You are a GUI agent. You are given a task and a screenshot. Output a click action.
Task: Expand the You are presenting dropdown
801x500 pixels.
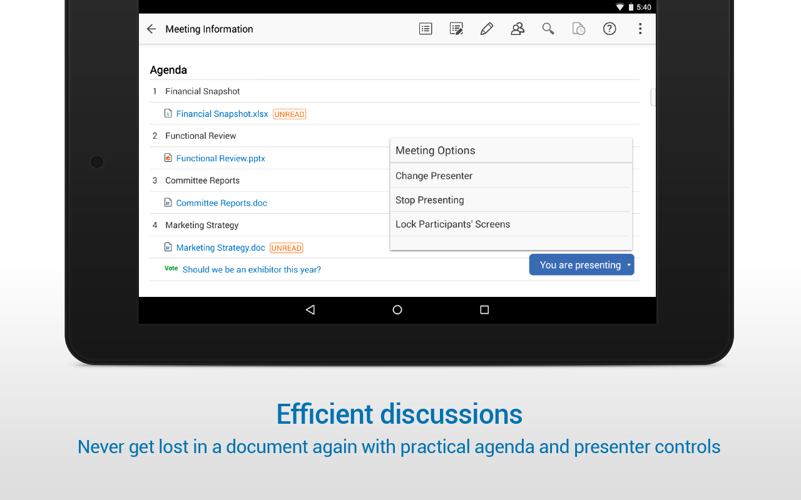(x=582, y=264)
